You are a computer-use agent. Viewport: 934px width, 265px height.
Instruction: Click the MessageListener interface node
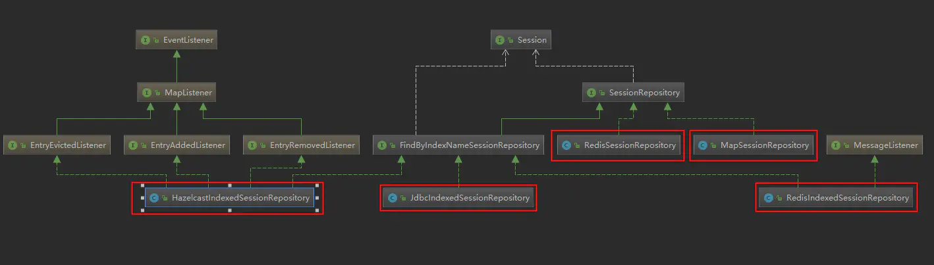875,145
